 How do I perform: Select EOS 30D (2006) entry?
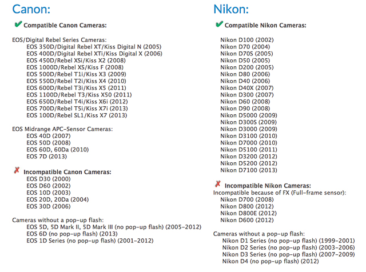pyautogui.click(x=49, y=206)
